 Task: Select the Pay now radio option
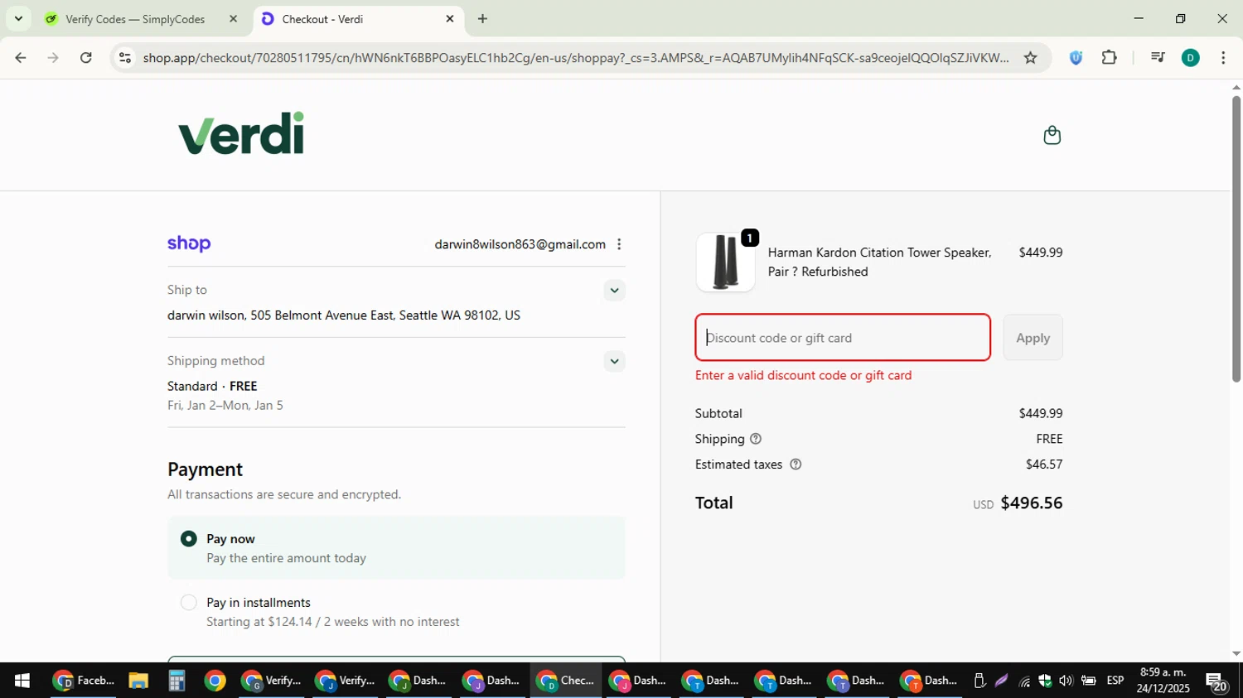tap(189, 539)
